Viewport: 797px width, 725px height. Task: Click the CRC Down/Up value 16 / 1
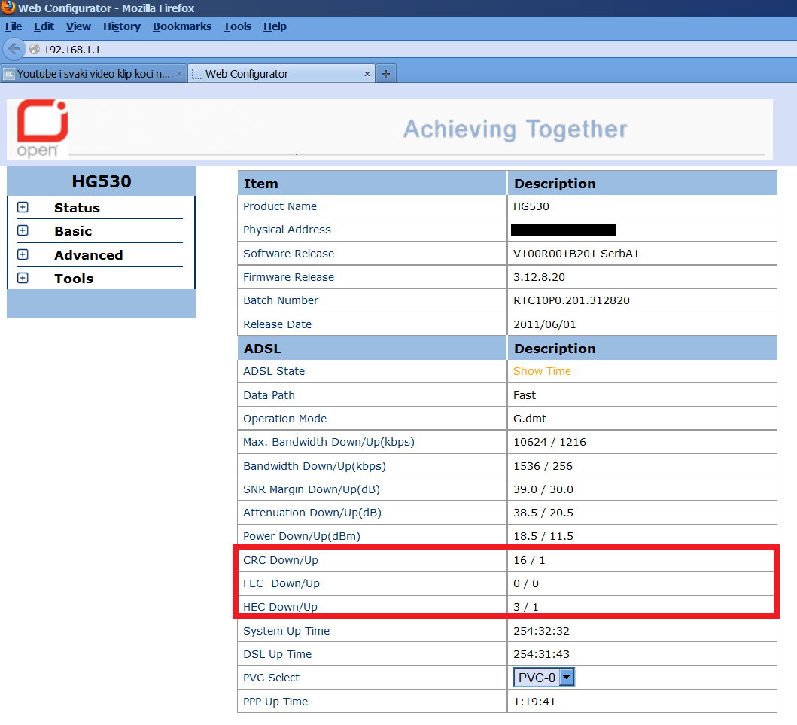click(529, 560)
